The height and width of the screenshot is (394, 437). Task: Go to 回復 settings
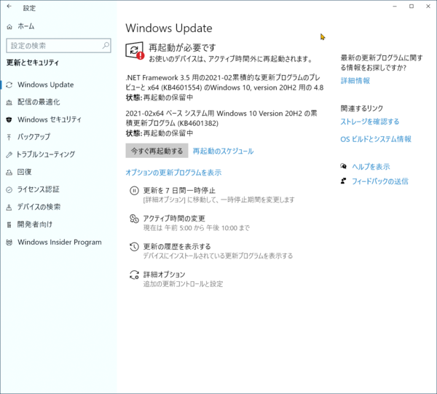tap(25, 172)
